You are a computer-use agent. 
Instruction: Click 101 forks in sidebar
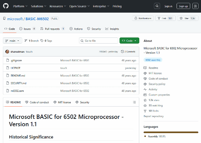click(x=151, y=111)
